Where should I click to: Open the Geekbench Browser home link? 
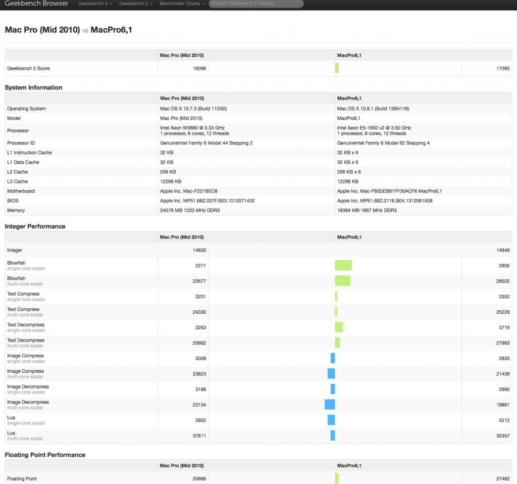click(x=36, y=4)
